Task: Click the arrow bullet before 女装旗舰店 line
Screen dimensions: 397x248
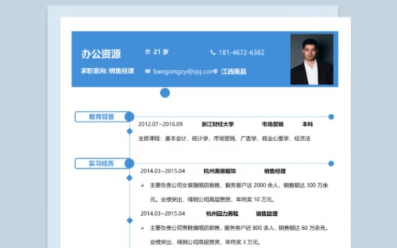Action: [x=142, y=186]
